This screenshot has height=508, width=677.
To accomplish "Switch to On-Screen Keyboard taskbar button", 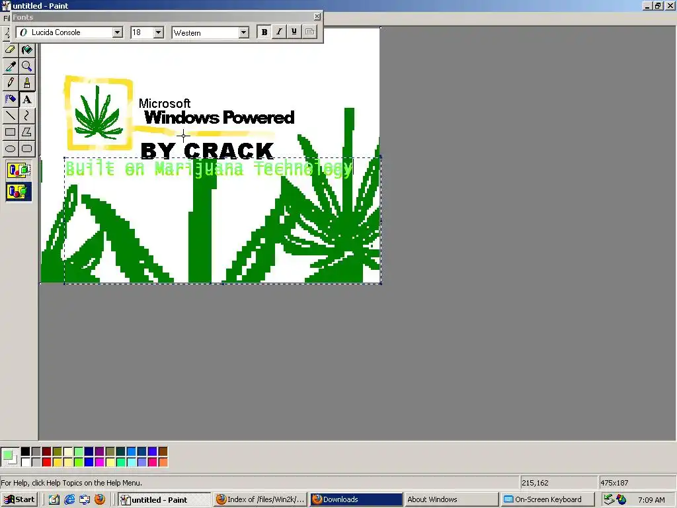I will 547,500.
